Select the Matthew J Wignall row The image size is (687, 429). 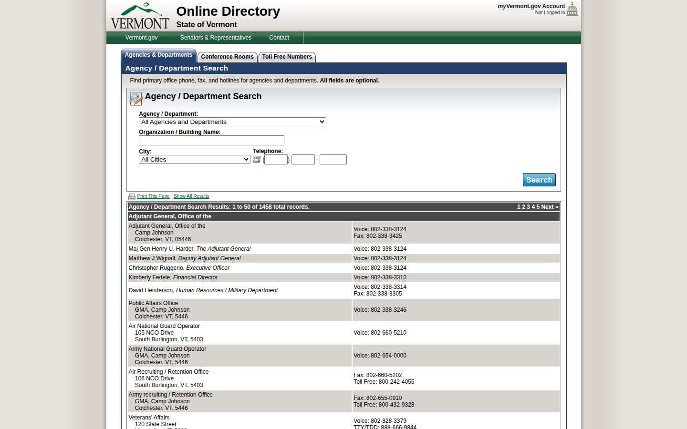tap(343, 258)
